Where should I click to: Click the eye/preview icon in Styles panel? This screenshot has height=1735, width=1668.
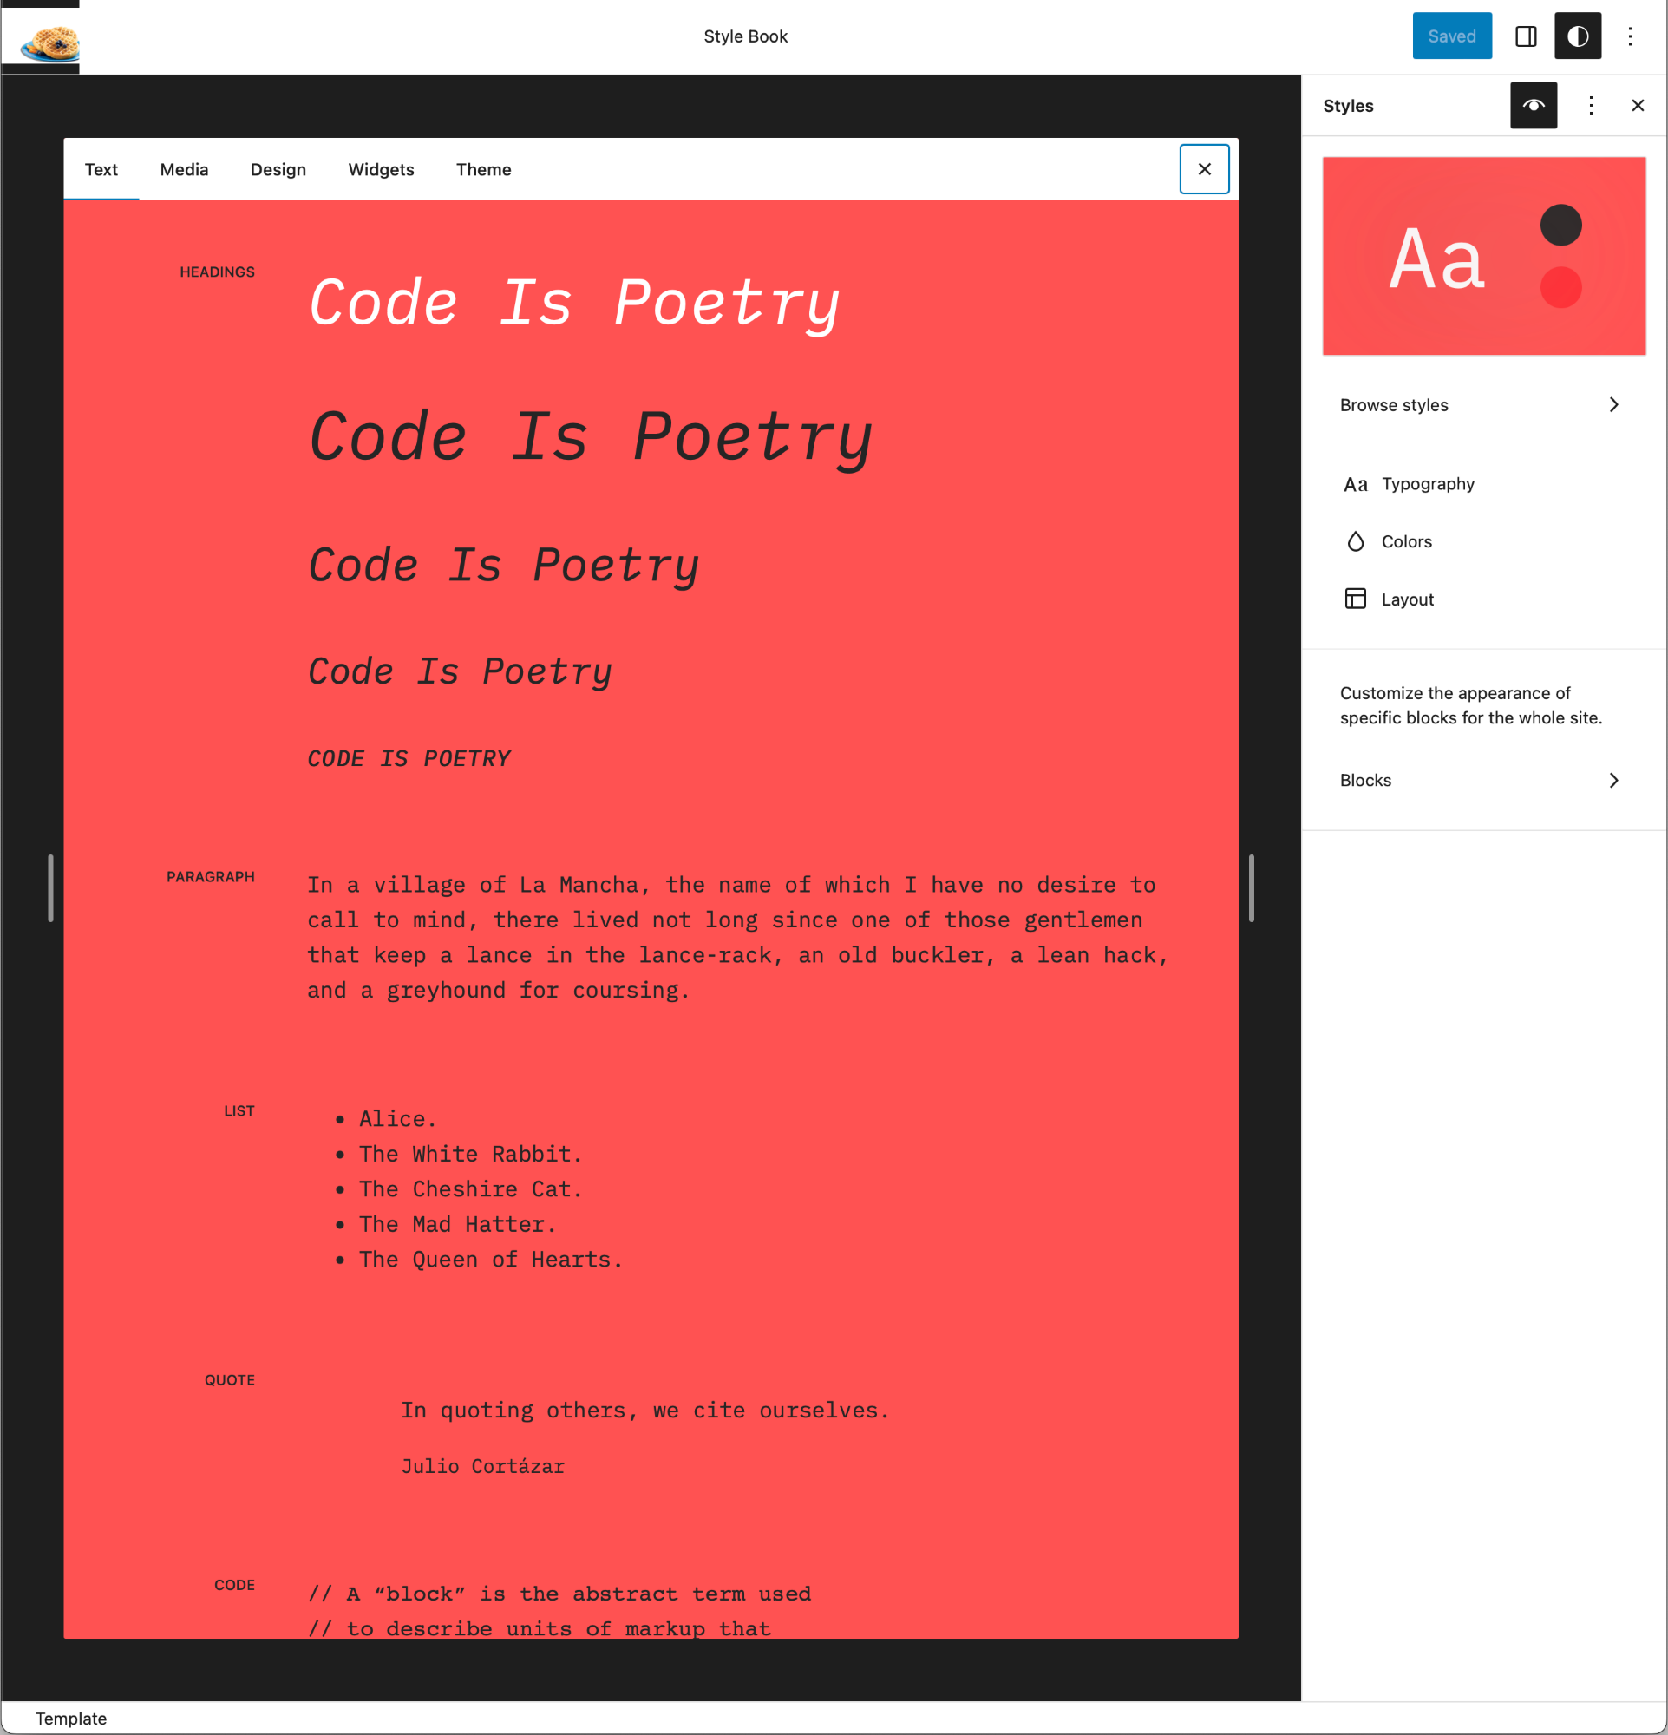(1532, 105)
